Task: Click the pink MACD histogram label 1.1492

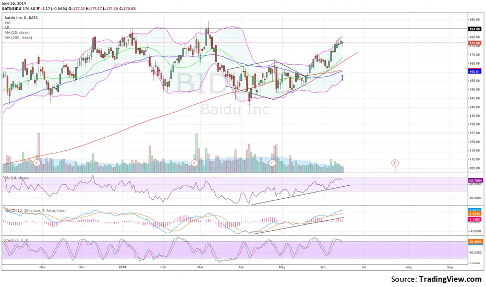Action: 475,219
